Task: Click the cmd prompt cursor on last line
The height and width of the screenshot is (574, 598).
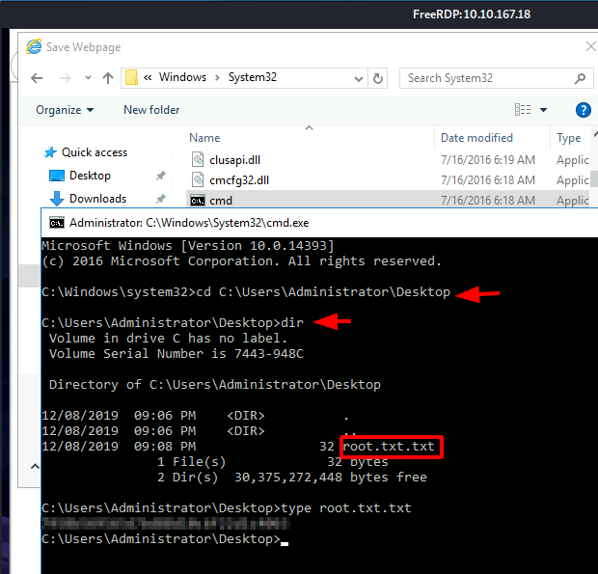Action: [x=285, y=543]
